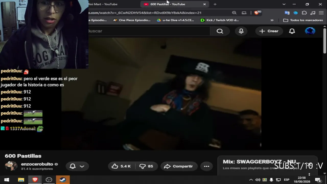
Task: Open the YouTube notifications bell
Action: [292, 31]
